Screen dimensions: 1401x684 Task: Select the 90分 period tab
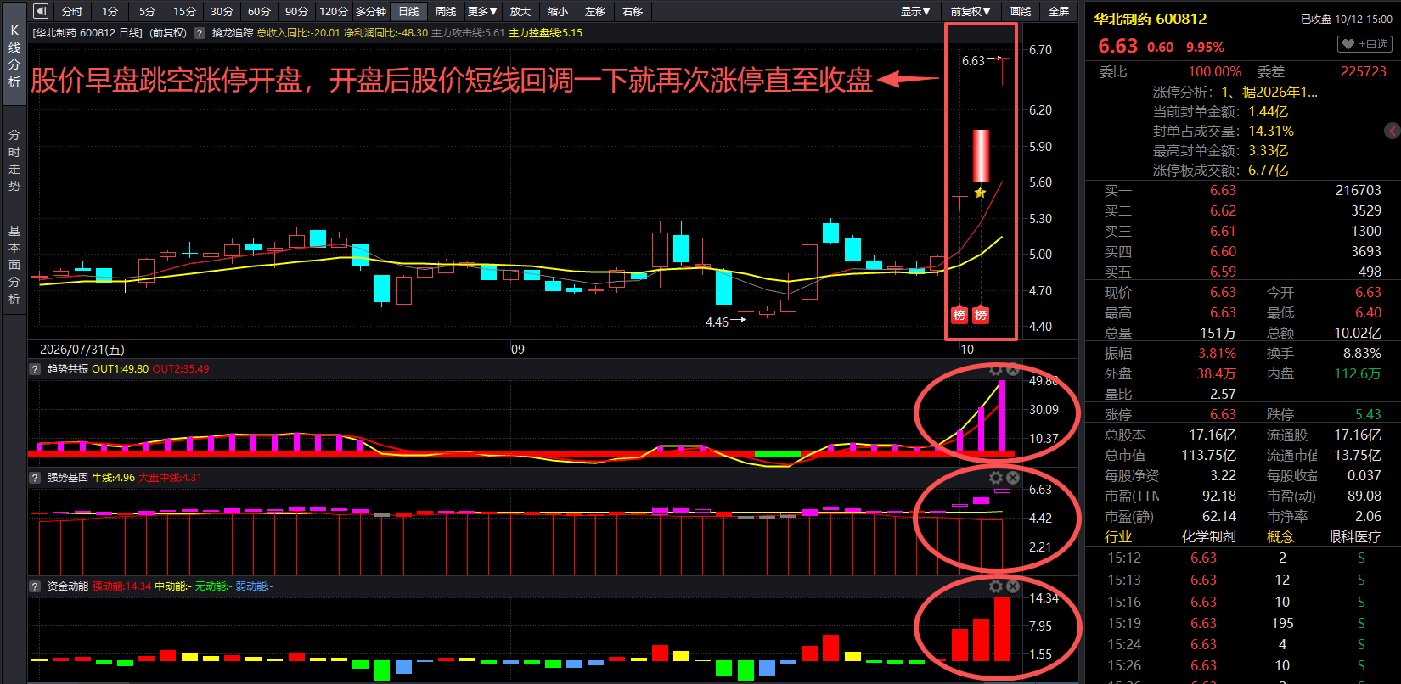point(297,11)
